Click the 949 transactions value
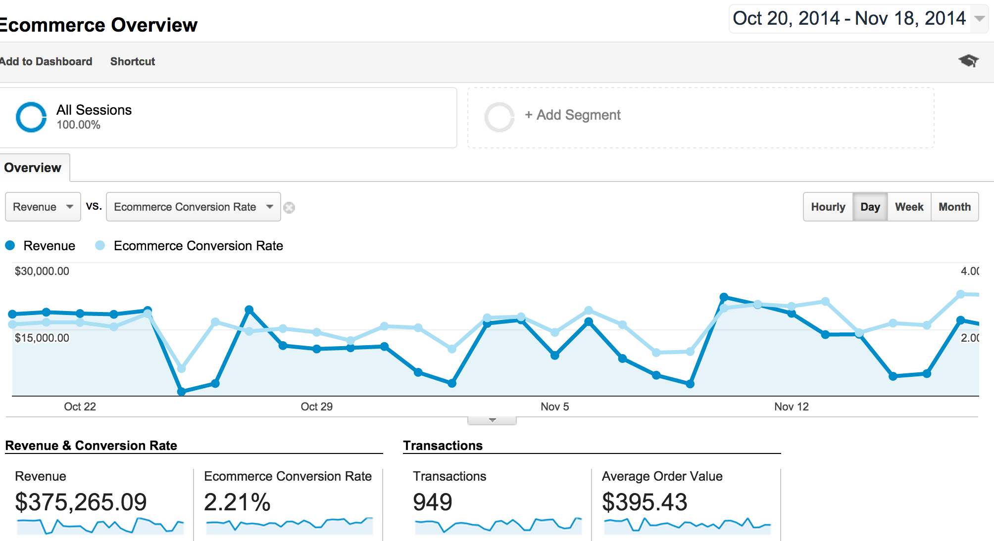 (x=433, y=502)
